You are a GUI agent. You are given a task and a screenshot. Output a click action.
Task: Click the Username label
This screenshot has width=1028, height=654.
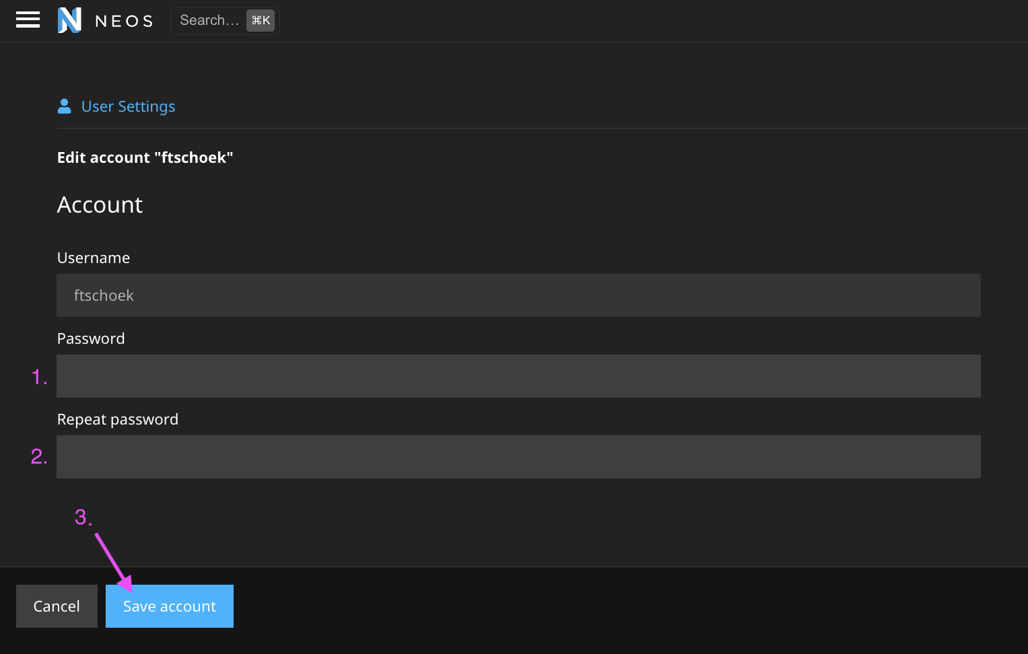tap(94, 258)
